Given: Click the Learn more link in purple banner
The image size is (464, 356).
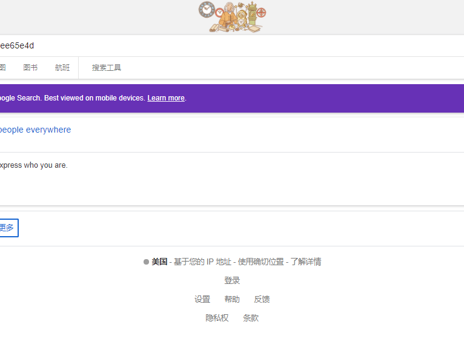Looking at the screenshot, I should click(165, 98).
